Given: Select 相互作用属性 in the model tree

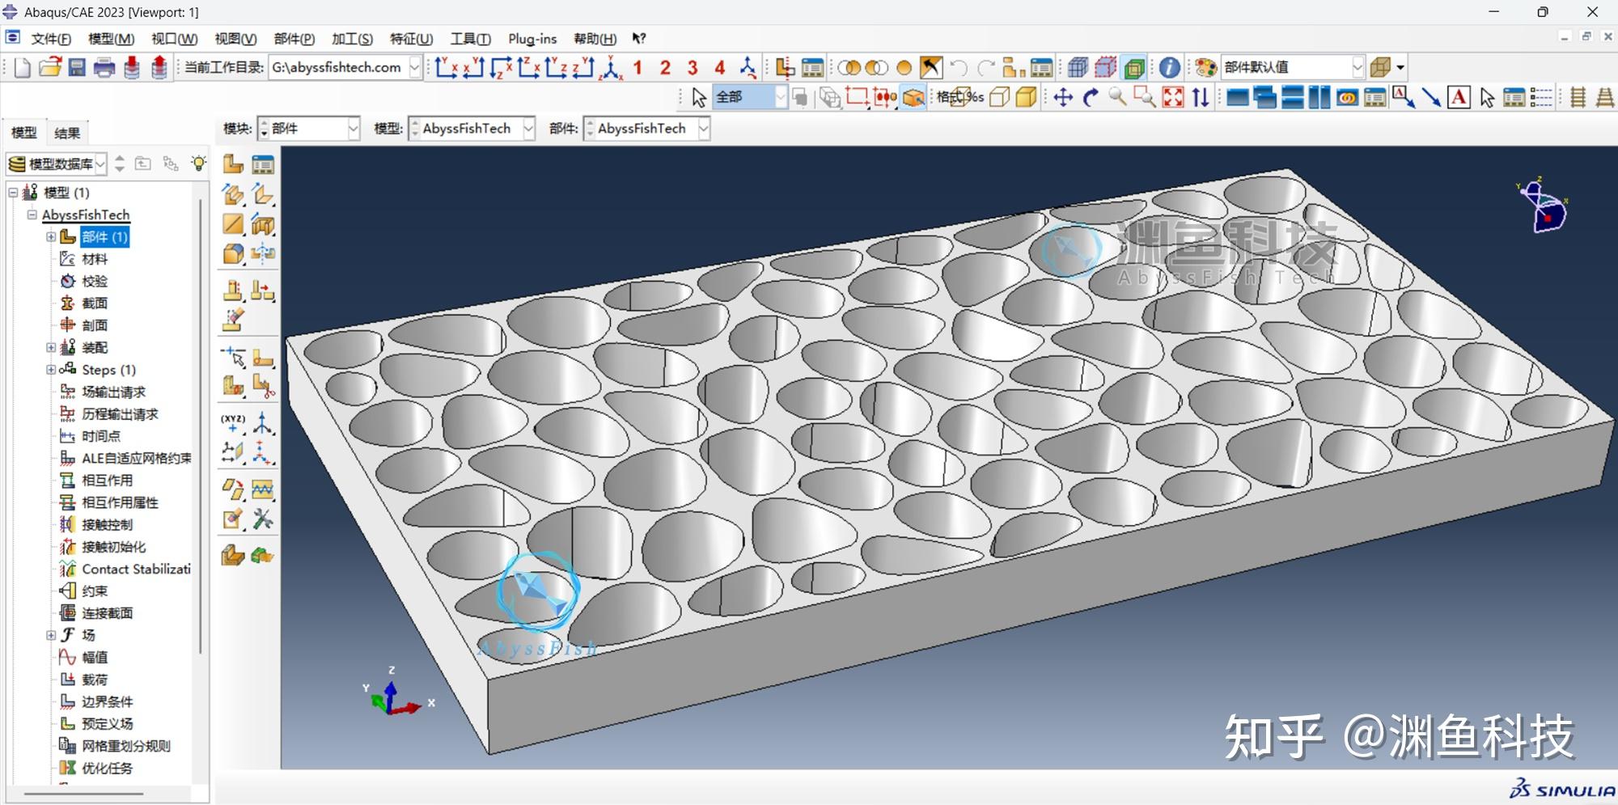Looking at the screenshot, I should [x=120, y=503].
